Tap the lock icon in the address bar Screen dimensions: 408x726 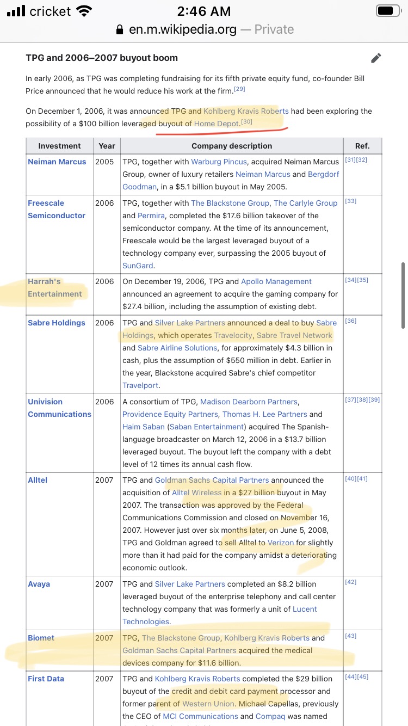[120, 30]
